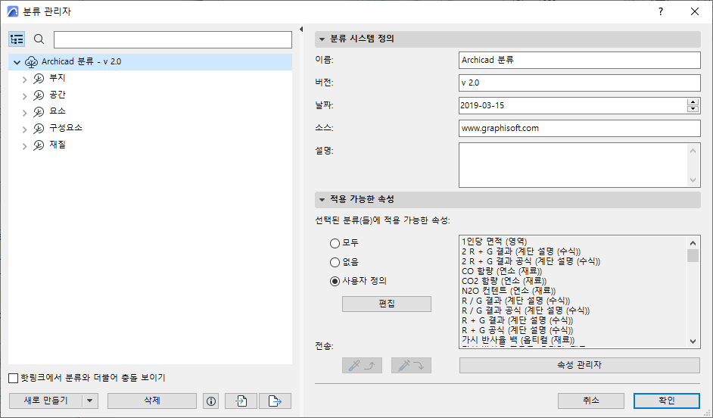The width and height of the screenshot is (713, 418).
Task: Collapse the 적용 가능한 속성 section
Action: pos(322,200)
